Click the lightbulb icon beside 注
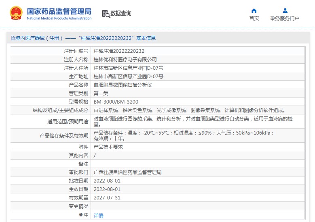 (x=81, y=215)
